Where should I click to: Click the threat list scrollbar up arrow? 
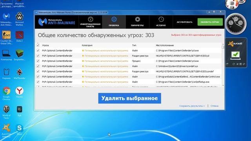223,44
